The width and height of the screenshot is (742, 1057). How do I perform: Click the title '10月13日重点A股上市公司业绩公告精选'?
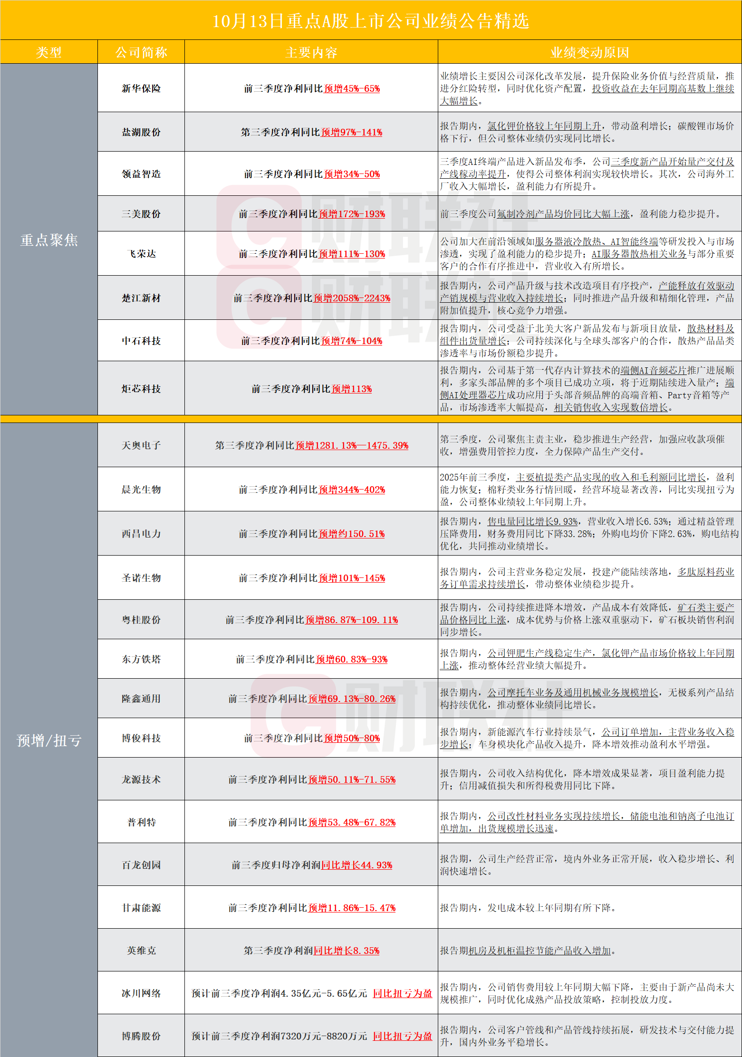(x=370, y=21)
